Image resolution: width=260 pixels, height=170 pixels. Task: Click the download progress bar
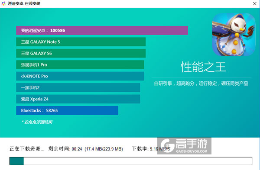(x=131, y=161)
